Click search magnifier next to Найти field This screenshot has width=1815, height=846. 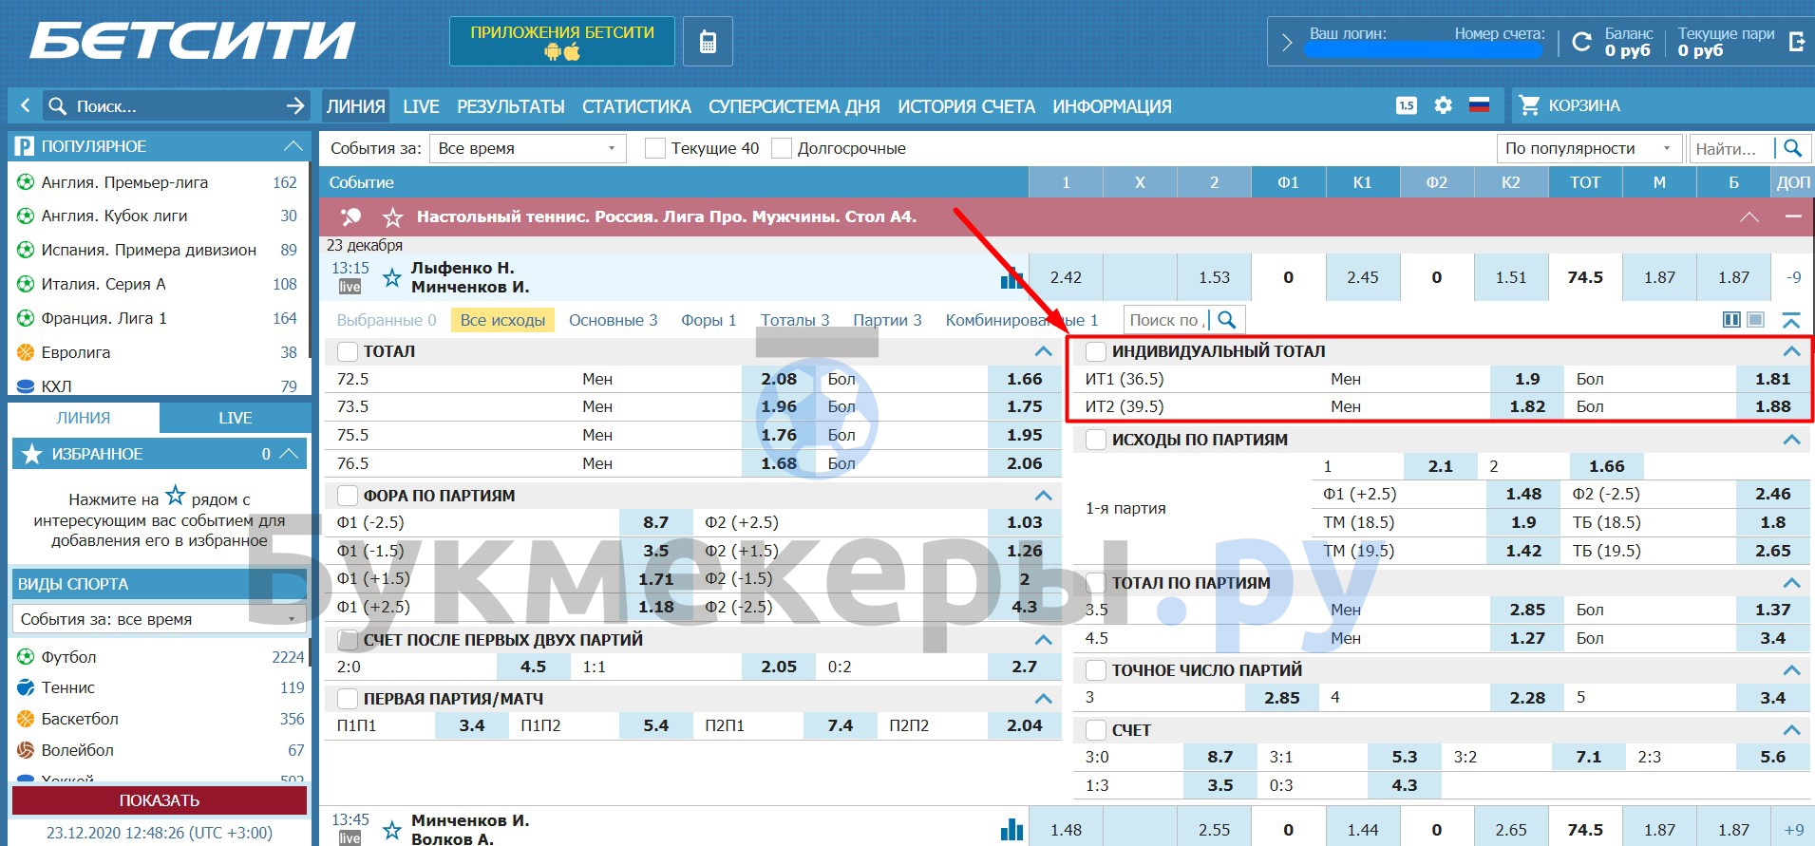coord(1792,148)
